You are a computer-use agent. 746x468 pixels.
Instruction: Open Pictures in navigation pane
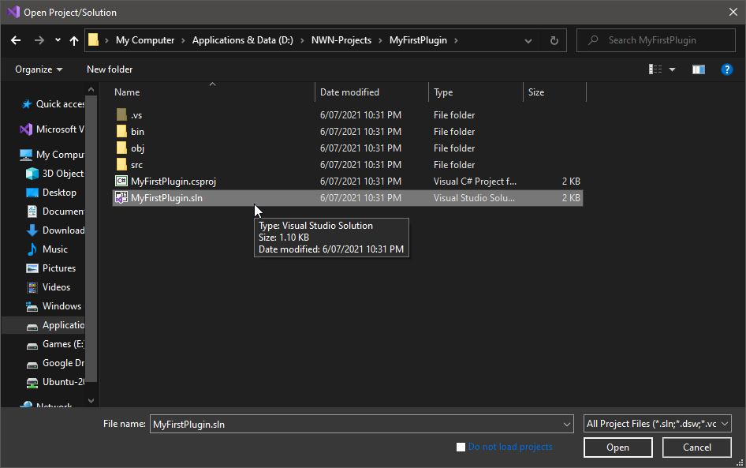pyautogui.click(x=51, y=268)
